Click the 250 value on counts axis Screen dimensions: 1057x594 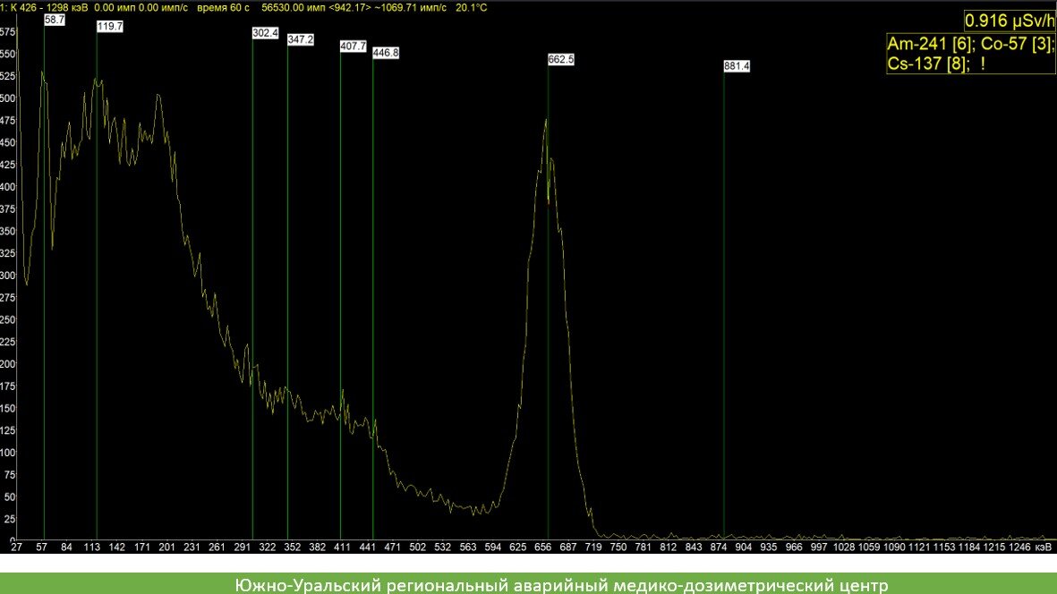coord(7,320)
